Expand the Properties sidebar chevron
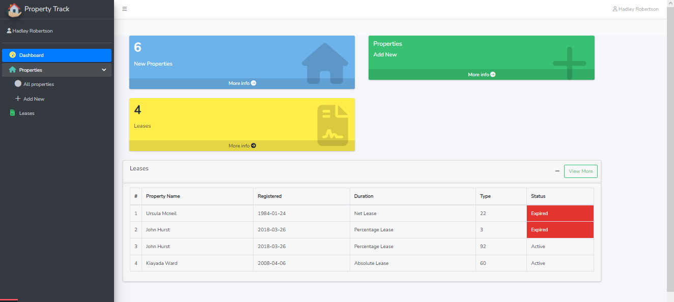 [x=104, y=70]
